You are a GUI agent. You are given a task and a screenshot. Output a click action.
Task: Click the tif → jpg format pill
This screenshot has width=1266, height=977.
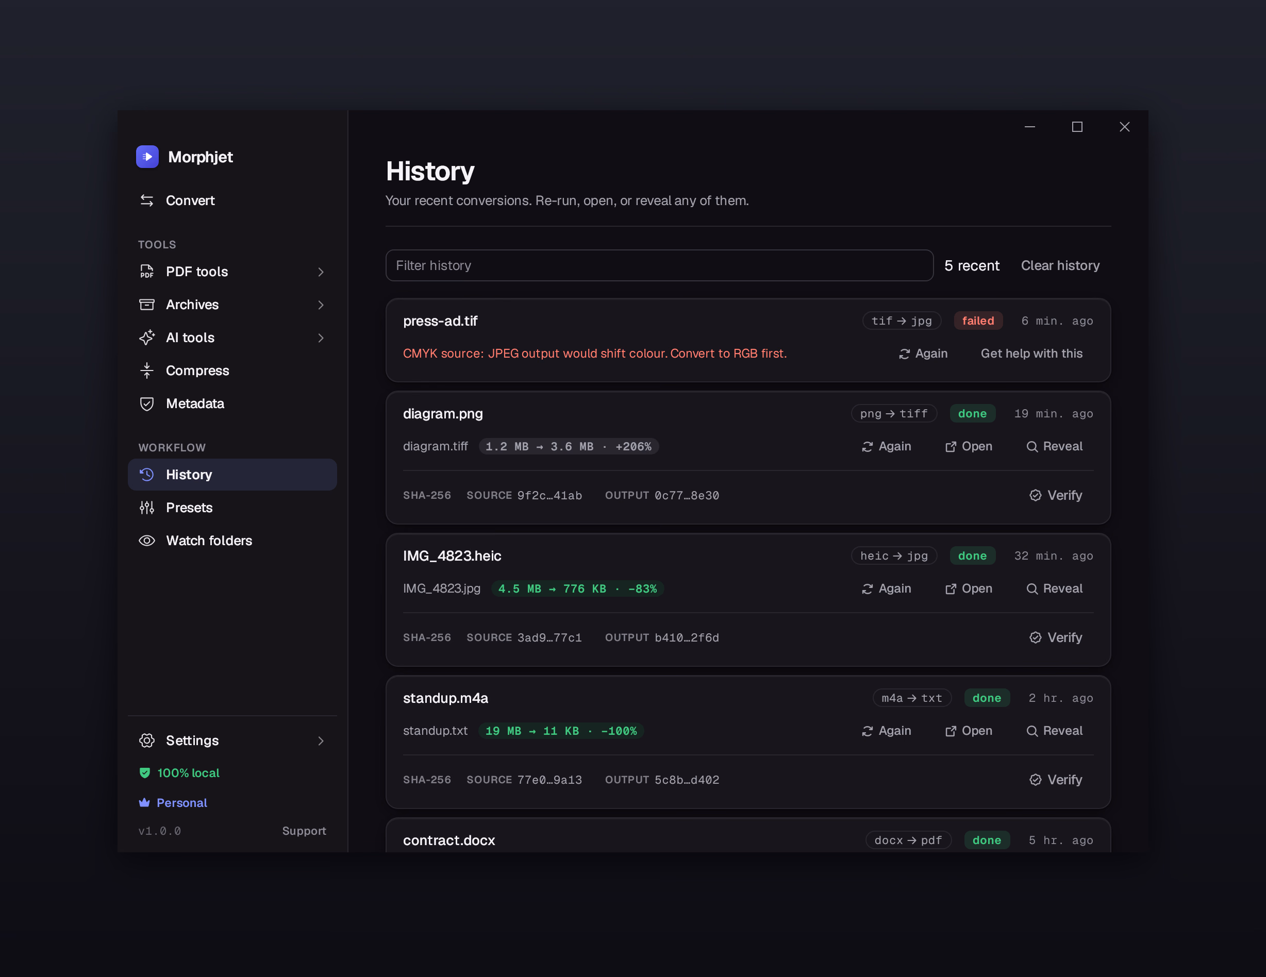click(x=902, y=321)
